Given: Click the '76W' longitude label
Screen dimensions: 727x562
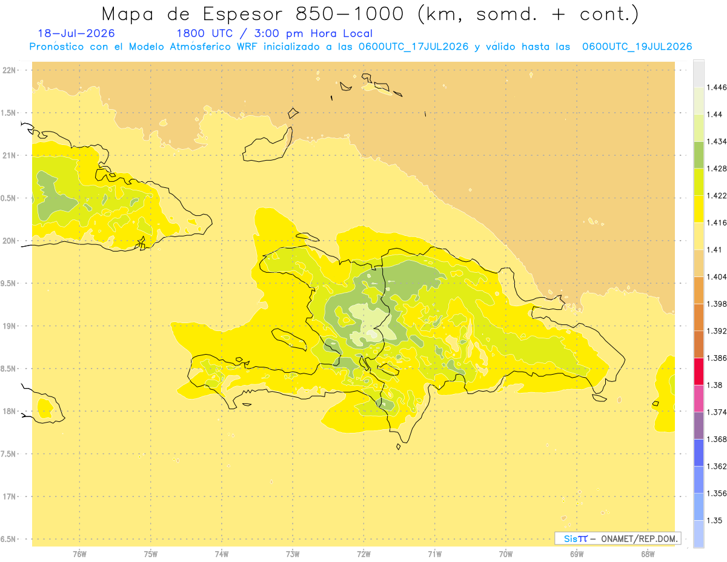Looking at the screenshot, I should (79, 554).
